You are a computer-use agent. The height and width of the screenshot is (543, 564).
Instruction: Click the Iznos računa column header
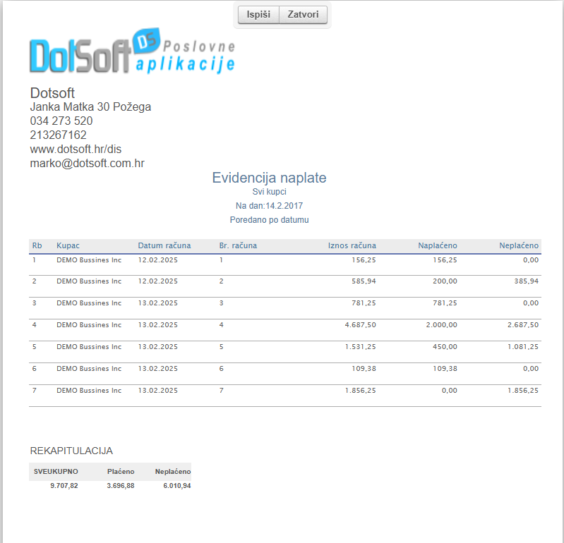click(352, 245)
